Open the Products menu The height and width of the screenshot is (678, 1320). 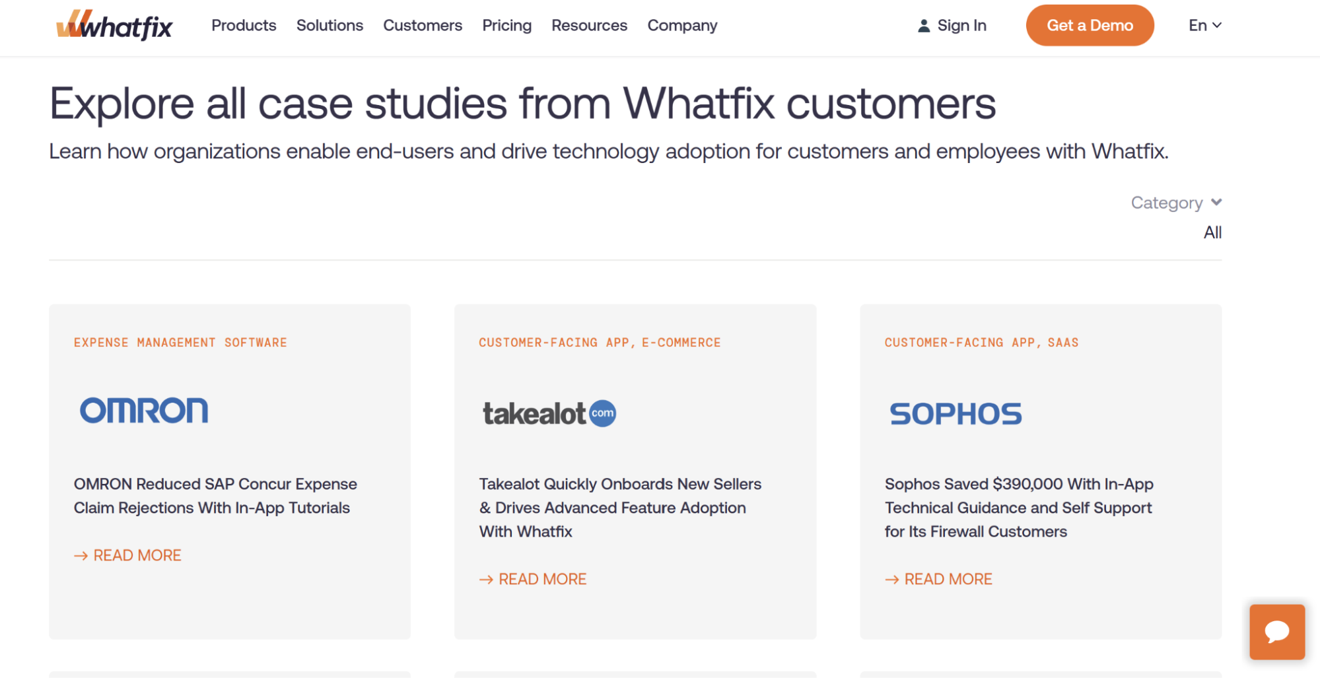click(x=244, y=26)
